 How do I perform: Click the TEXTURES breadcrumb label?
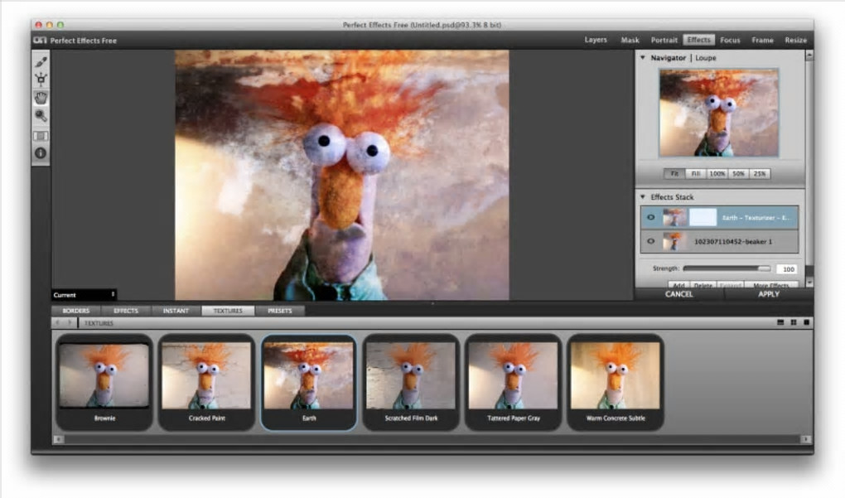[x=99, y=323]
